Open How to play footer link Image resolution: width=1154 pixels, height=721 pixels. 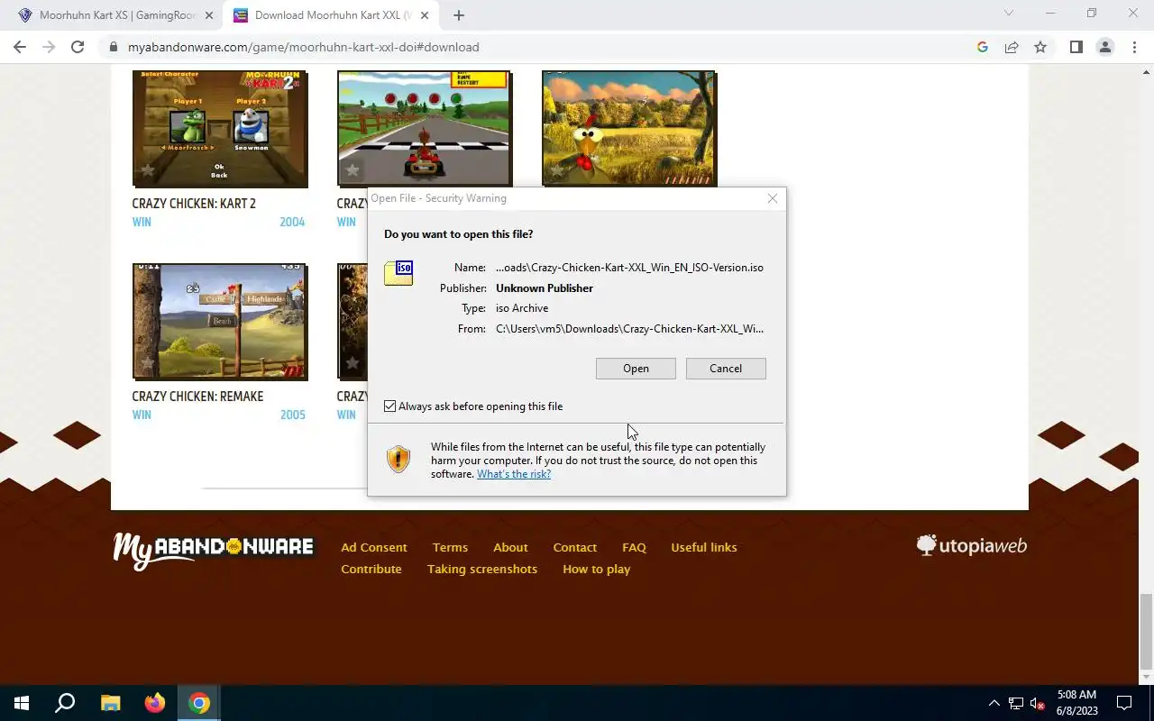[x=597, y=569]
